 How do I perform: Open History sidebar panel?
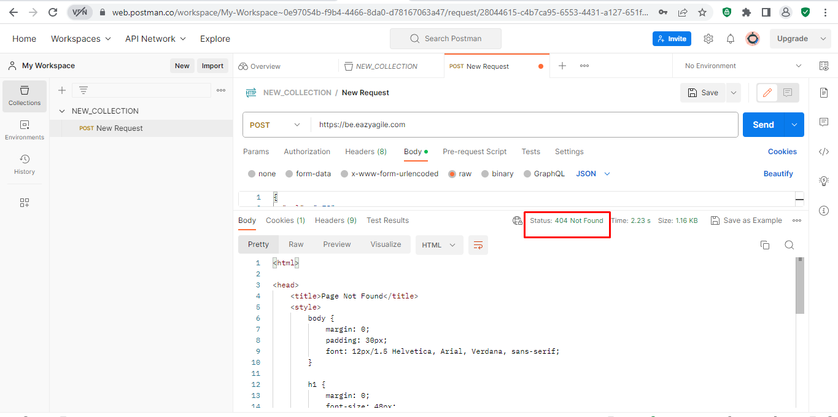25,165
